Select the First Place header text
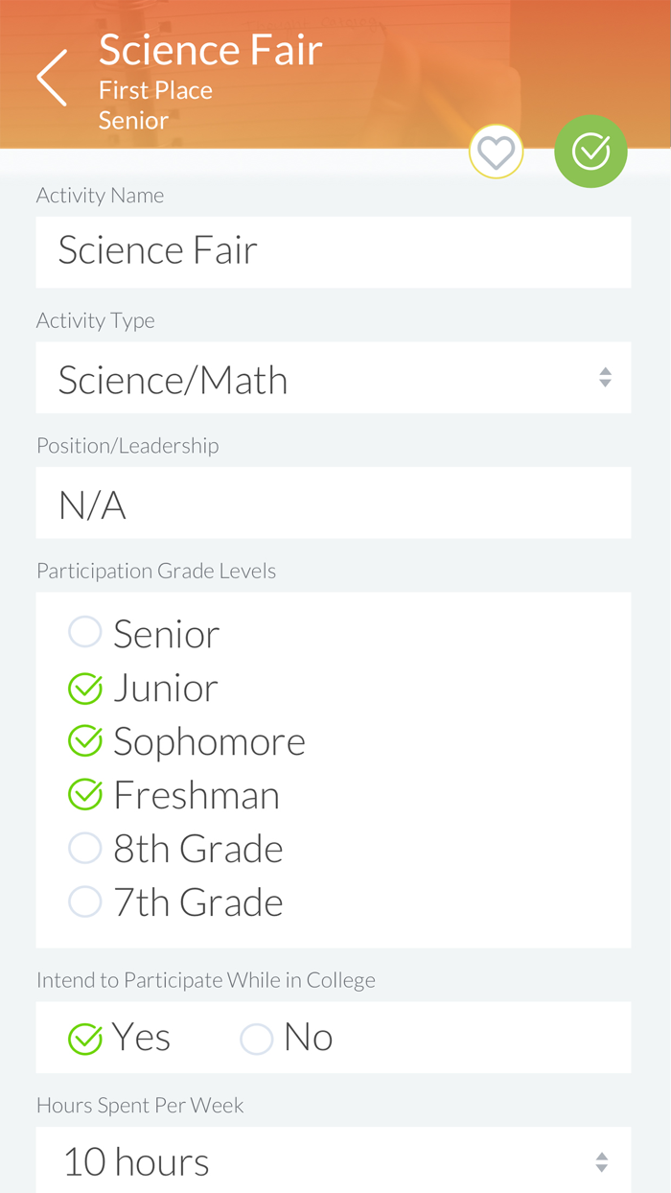671x1193 pixels. tap(155, 90)
